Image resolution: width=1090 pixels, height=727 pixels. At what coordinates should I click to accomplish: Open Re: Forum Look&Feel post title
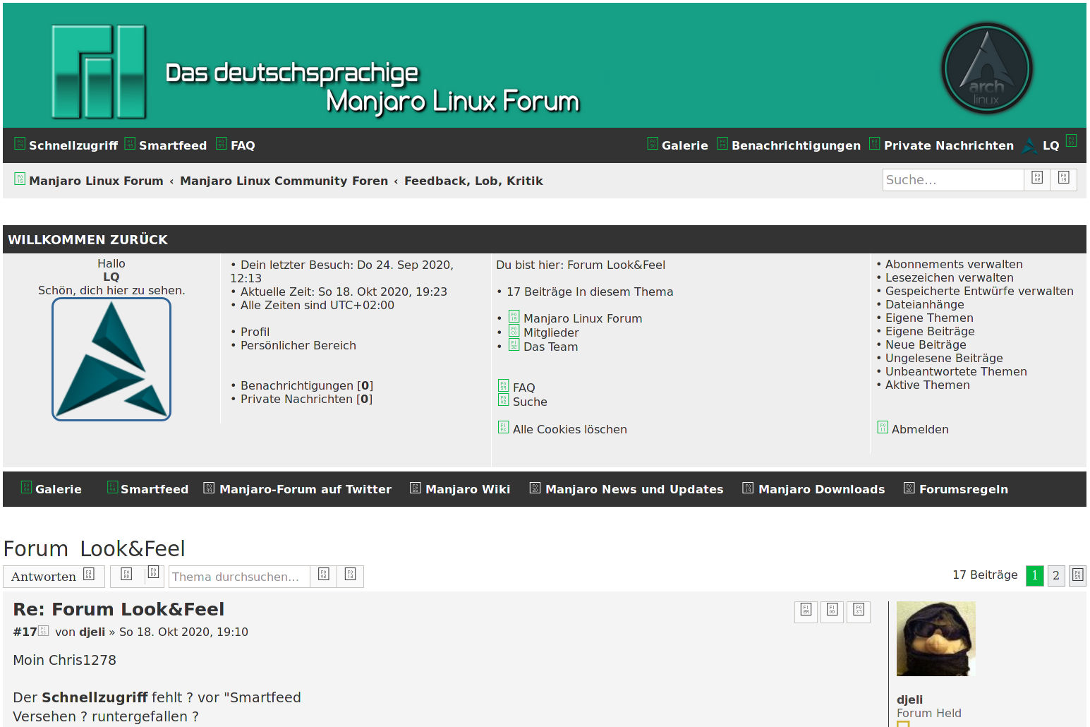pyautogui.click(x=119, y=609)
